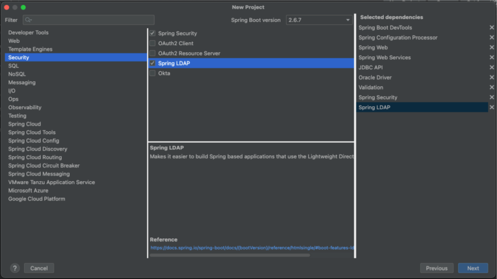497x279 pixels.
Task: Remove Spring Web dependency X icon
Action: click(492, 47)
